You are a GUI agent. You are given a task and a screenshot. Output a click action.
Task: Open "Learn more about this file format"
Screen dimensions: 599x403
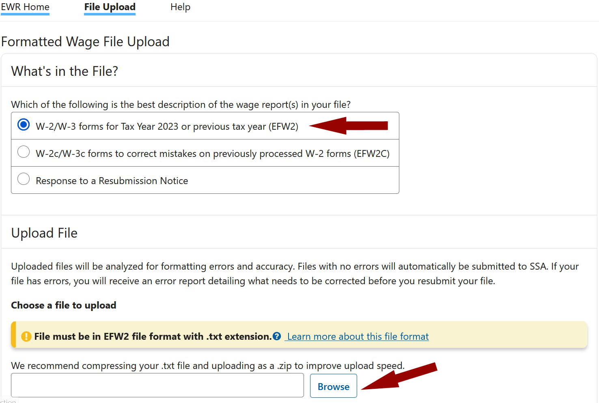tap(357, 336)
